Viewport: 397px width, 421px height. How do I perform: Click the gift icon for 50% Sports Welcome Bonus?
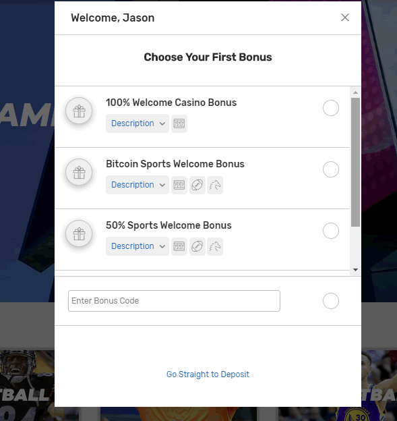coord(79,233)
